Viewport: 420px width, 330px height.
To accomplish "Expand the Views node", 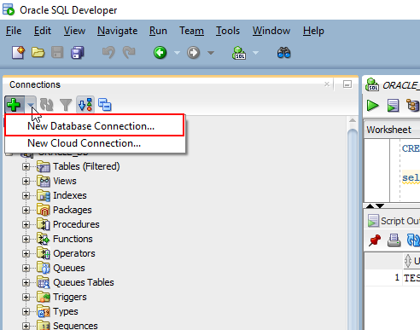I will 26,181.
